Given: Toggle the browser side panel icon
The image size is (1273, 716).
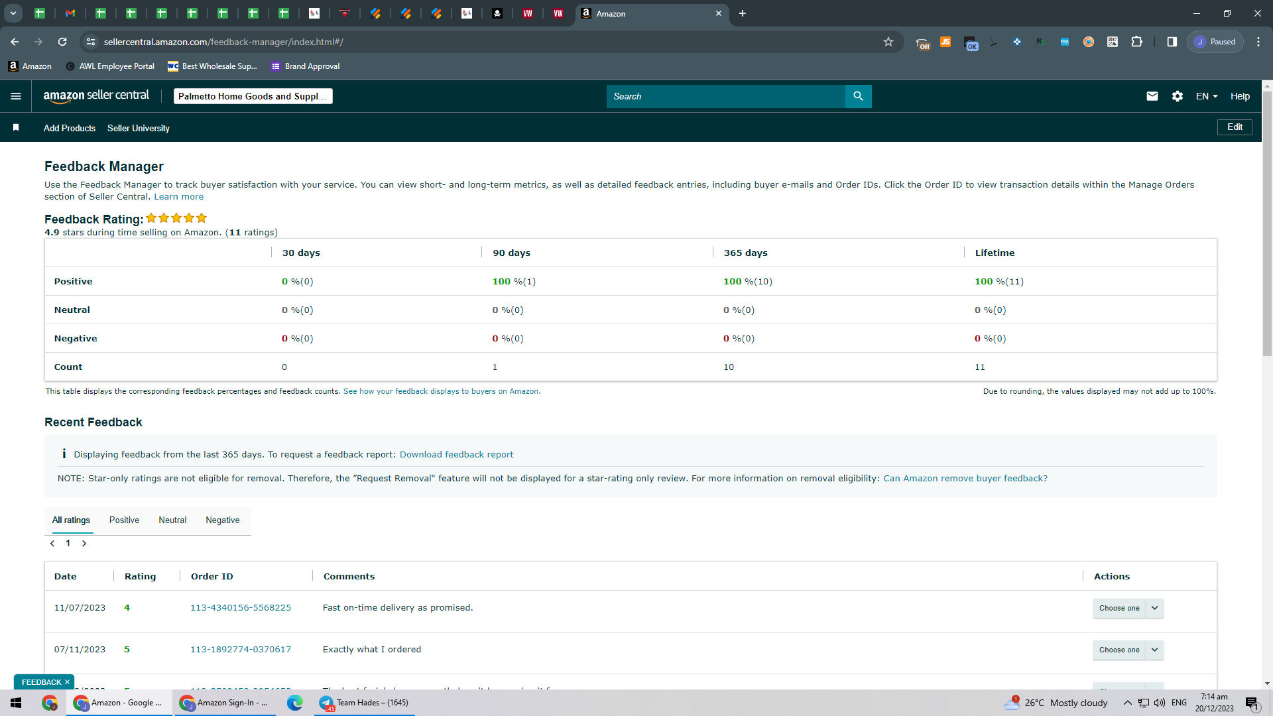Looking at the screenshot, I should pyautogui.click(x=1172, y=42).
